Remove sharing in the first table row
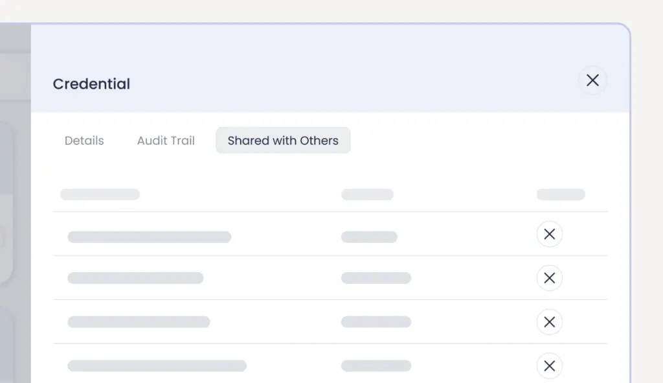 (x=549, y=234)
